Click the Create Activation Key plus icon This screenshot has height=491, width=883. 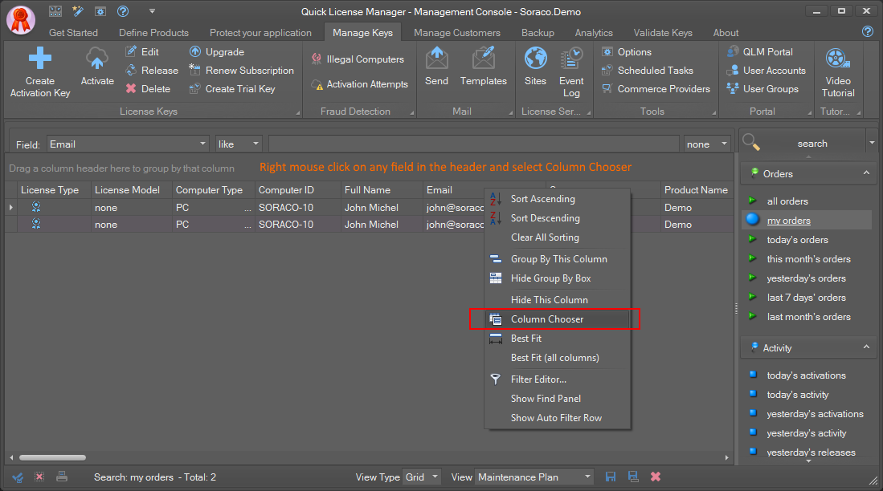coord(40,59)
